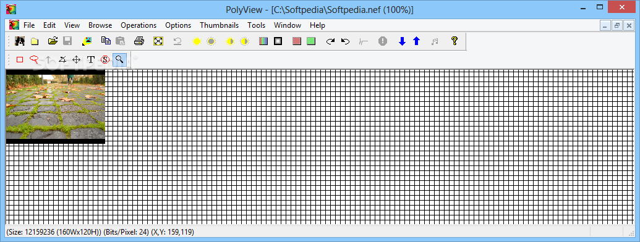Copy image using the copy icon
Screen dimensions: 640x242
click(106, 41)
